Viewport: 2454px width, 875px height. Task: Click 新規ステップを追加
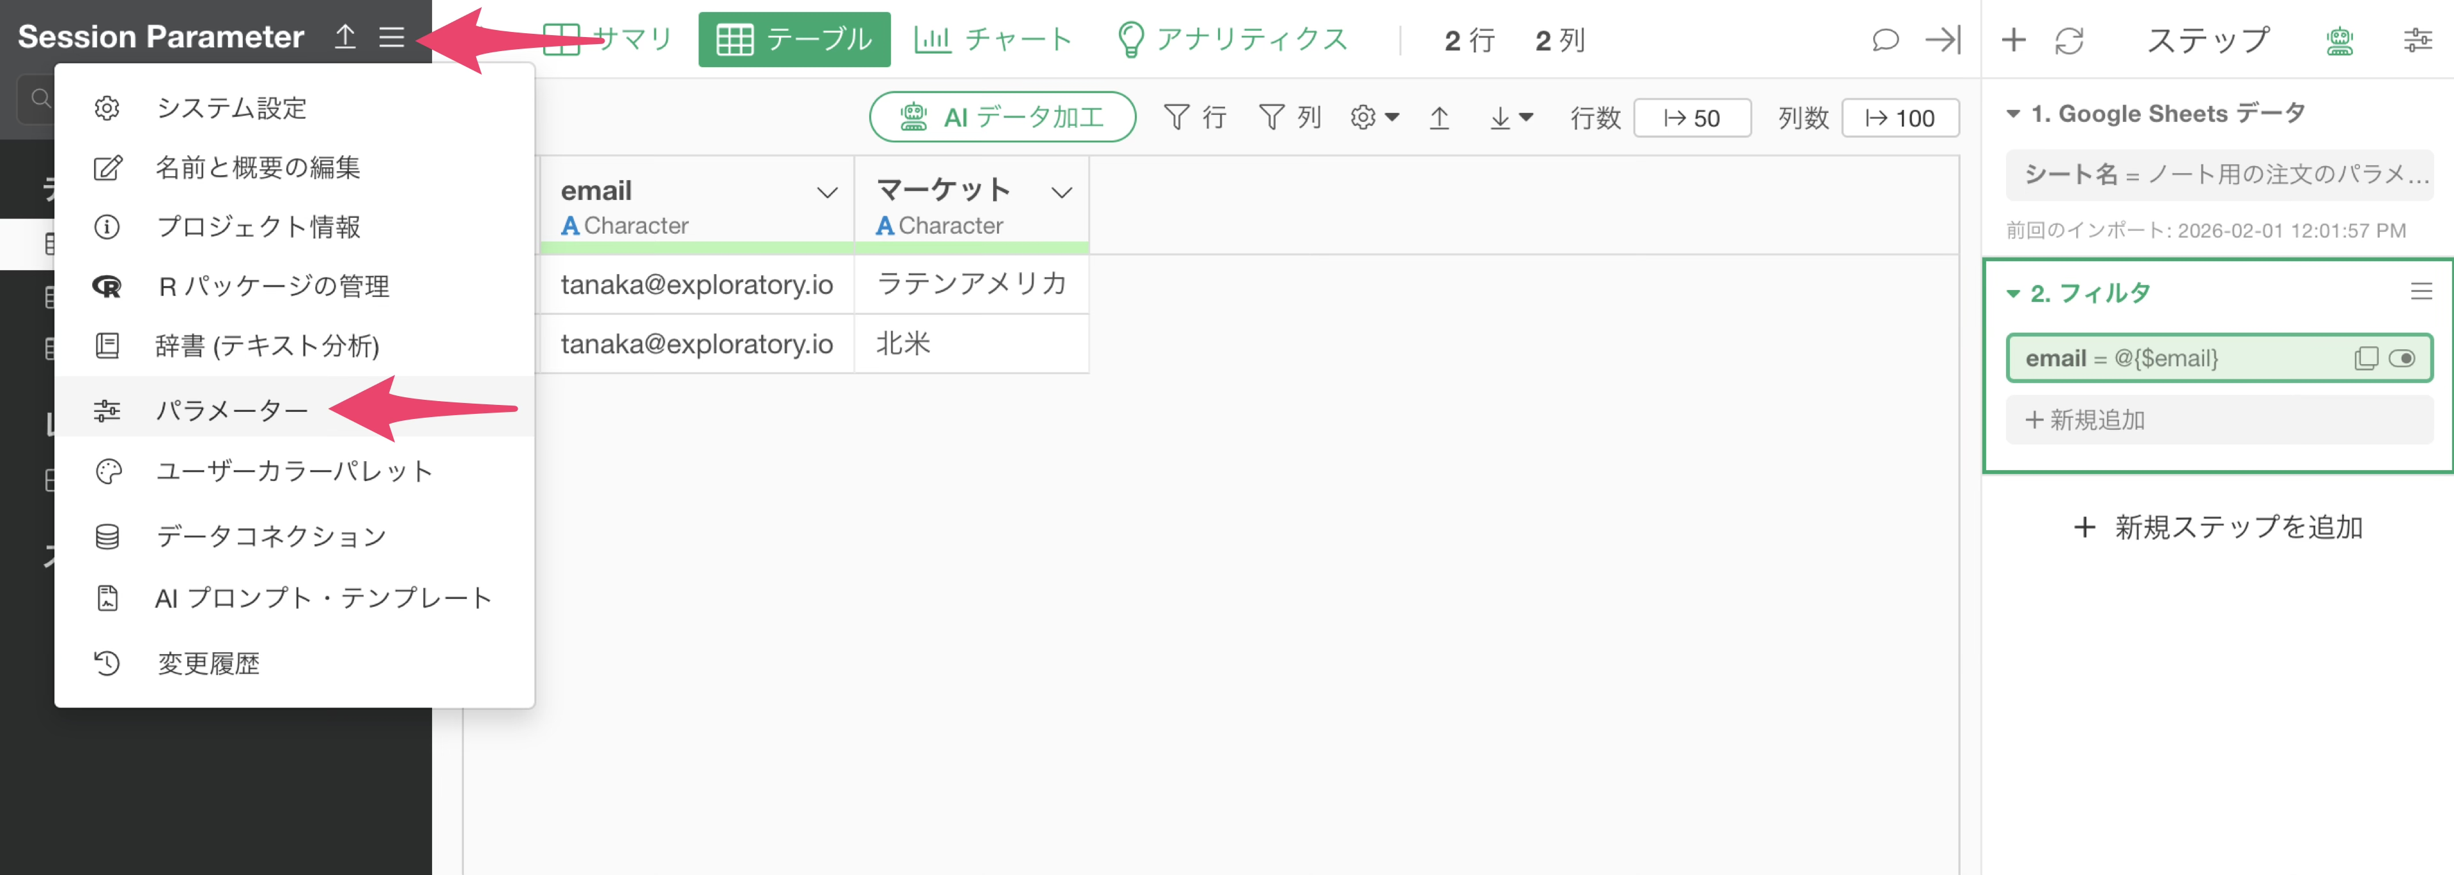2219,526
